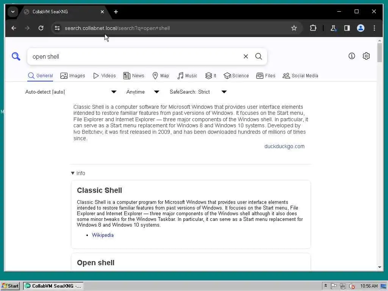Viewport: 388px width, 291px height.
Task: Click the Classic Shell infobox heading
Action: pos(100,190)
